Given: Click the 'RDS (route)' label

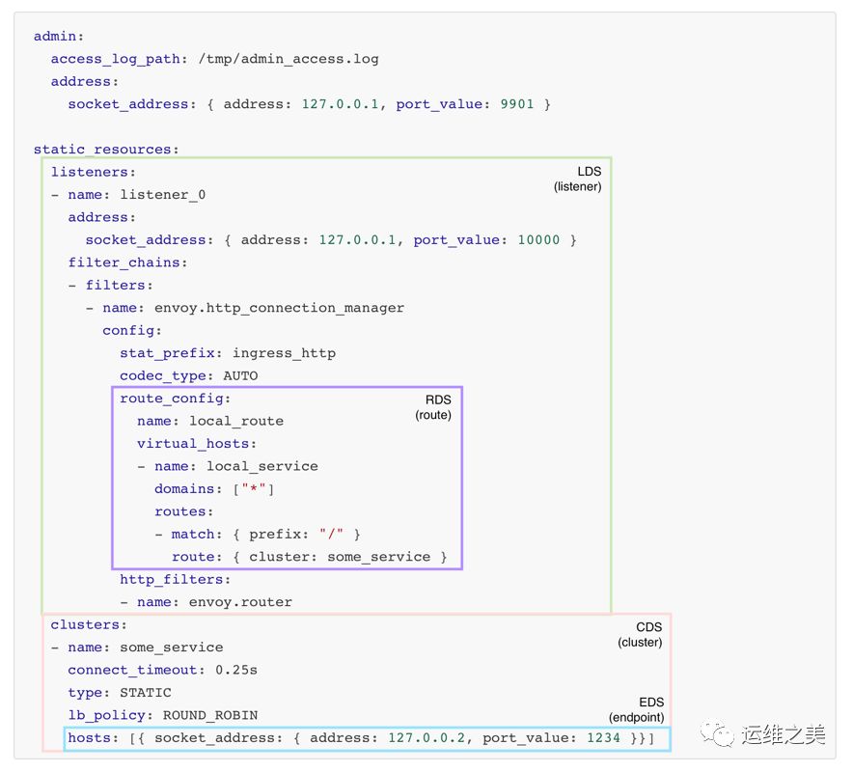Looking at the screenshot, I should [x=433, y=407].
